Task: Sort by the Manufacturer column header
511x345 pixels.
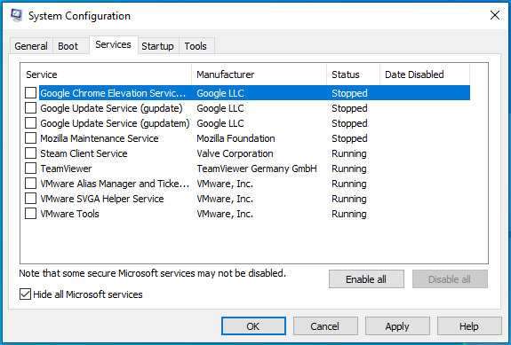Action: 259,74
